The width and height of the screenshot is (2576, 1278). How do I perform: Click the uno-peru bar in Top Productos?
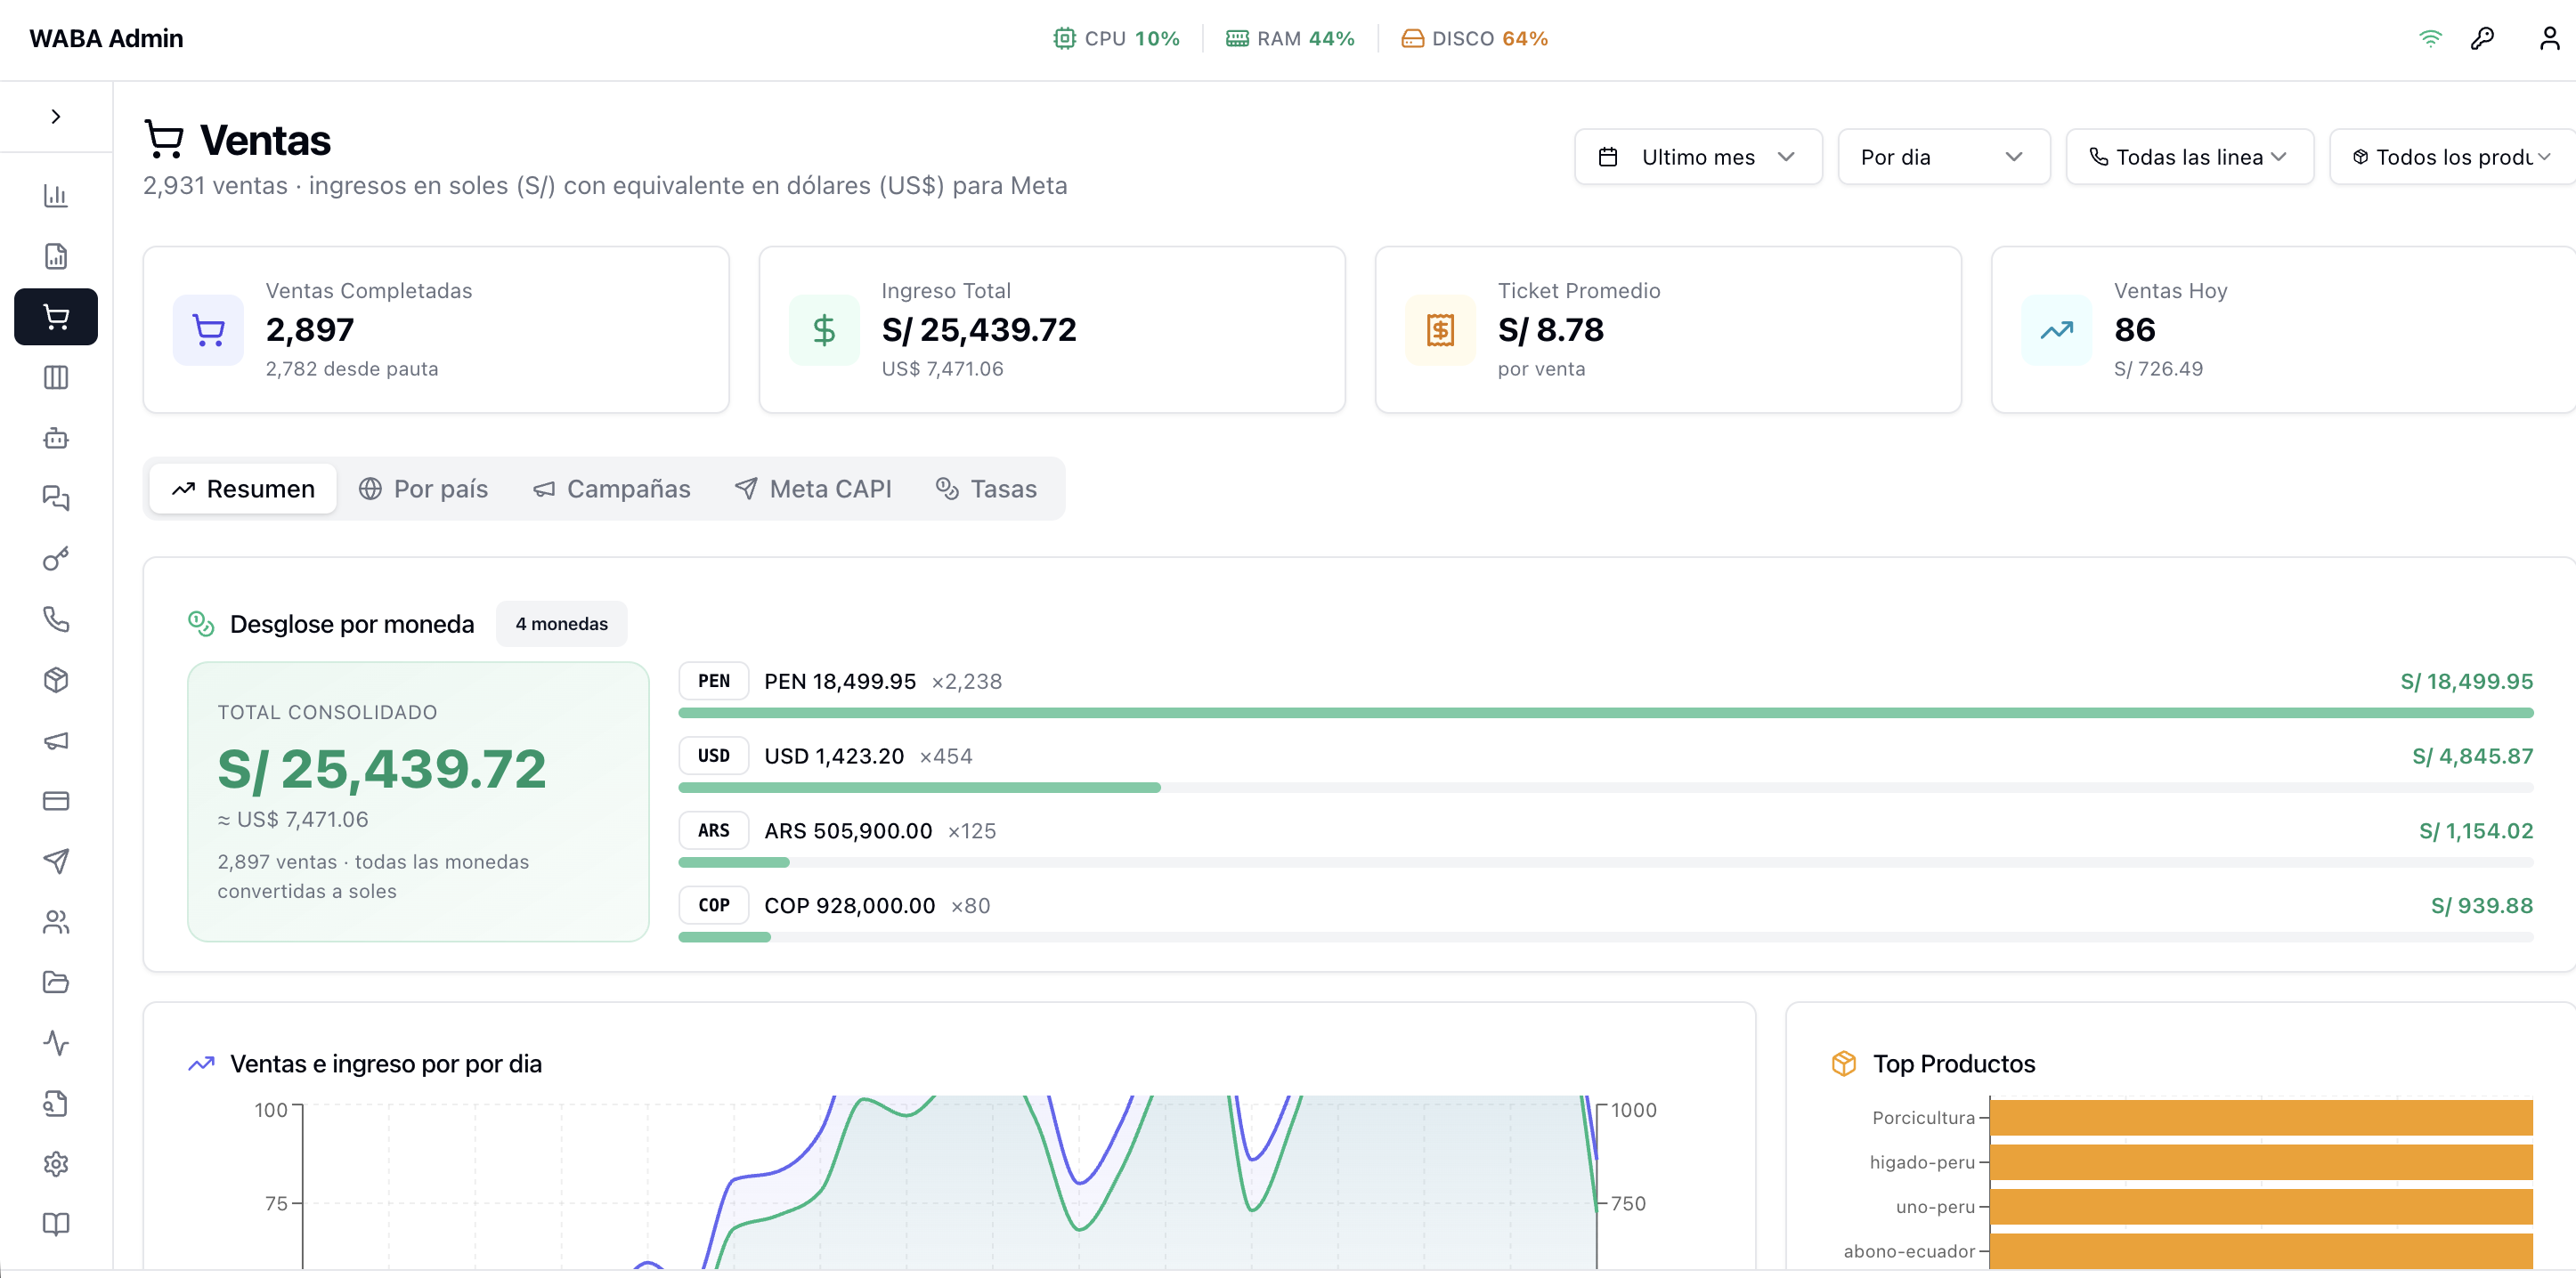(2261, 1207)
